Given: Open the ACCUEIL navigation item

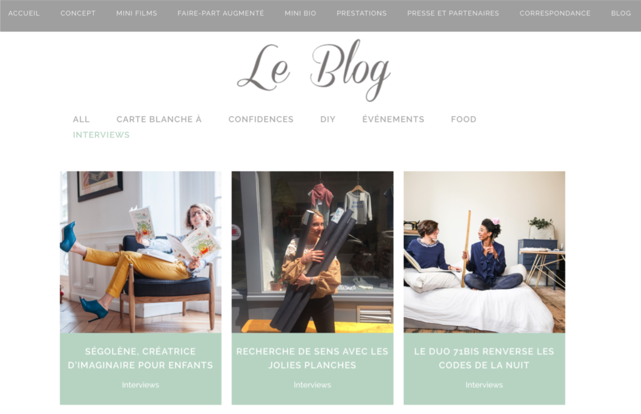Looking at the screenshot, I should 24,13.
